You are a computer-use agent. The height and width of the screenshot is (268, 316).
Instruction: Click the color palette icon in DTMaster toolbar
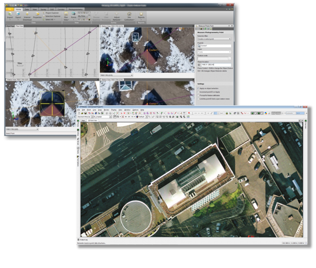click(266, 113)
